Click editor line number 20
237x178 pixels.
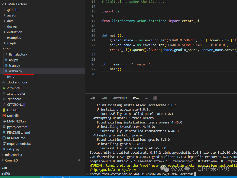(x=93, y=35)
